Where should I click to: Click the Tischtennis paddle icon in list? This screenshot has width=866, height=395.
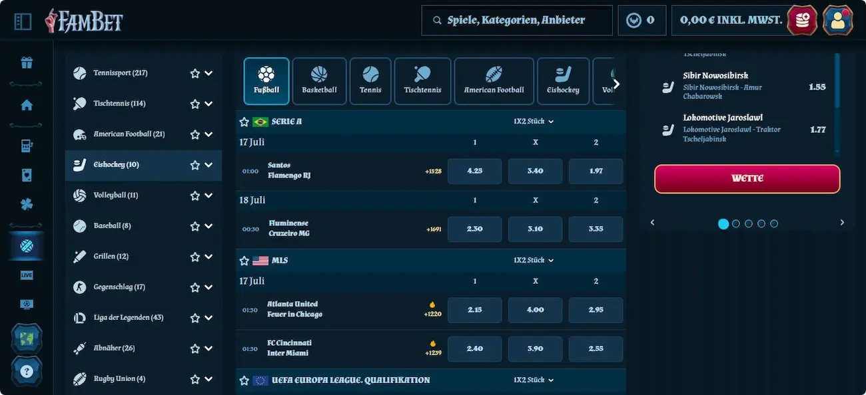point(80,104)
